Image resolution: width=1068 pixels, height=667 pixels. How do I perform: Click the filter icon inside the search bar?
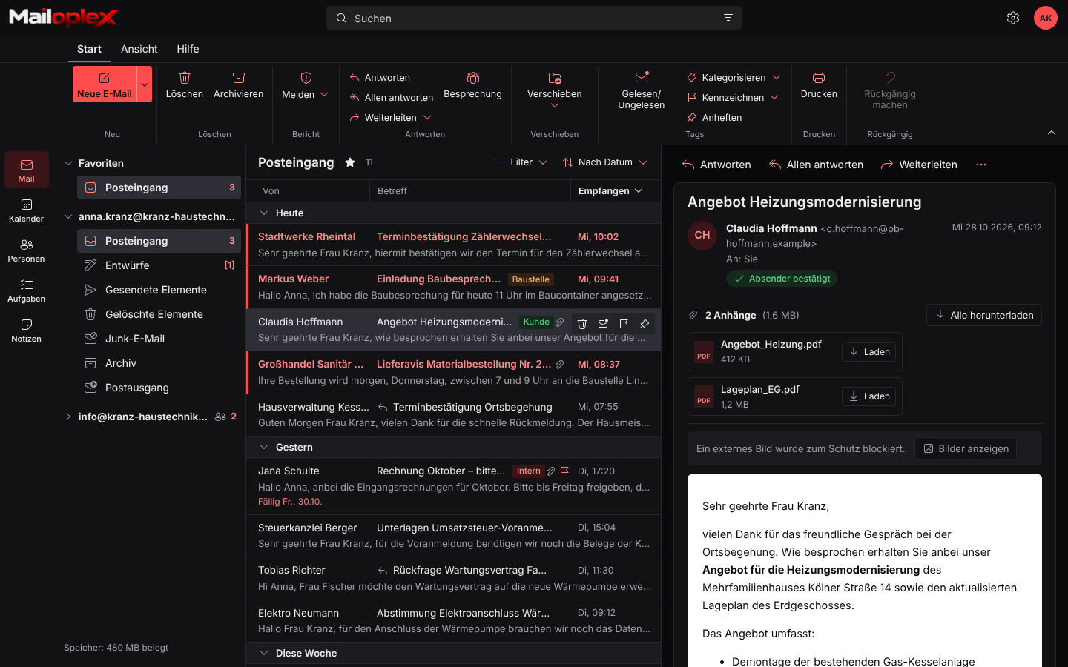tap(728, 18)
